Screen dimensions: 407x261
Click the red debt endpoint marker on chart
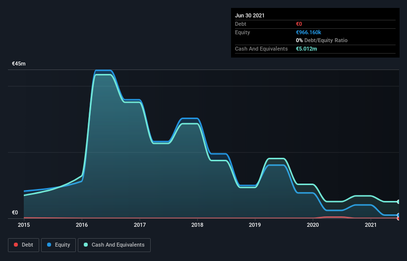pyautogui.click(x=399, y=218)
